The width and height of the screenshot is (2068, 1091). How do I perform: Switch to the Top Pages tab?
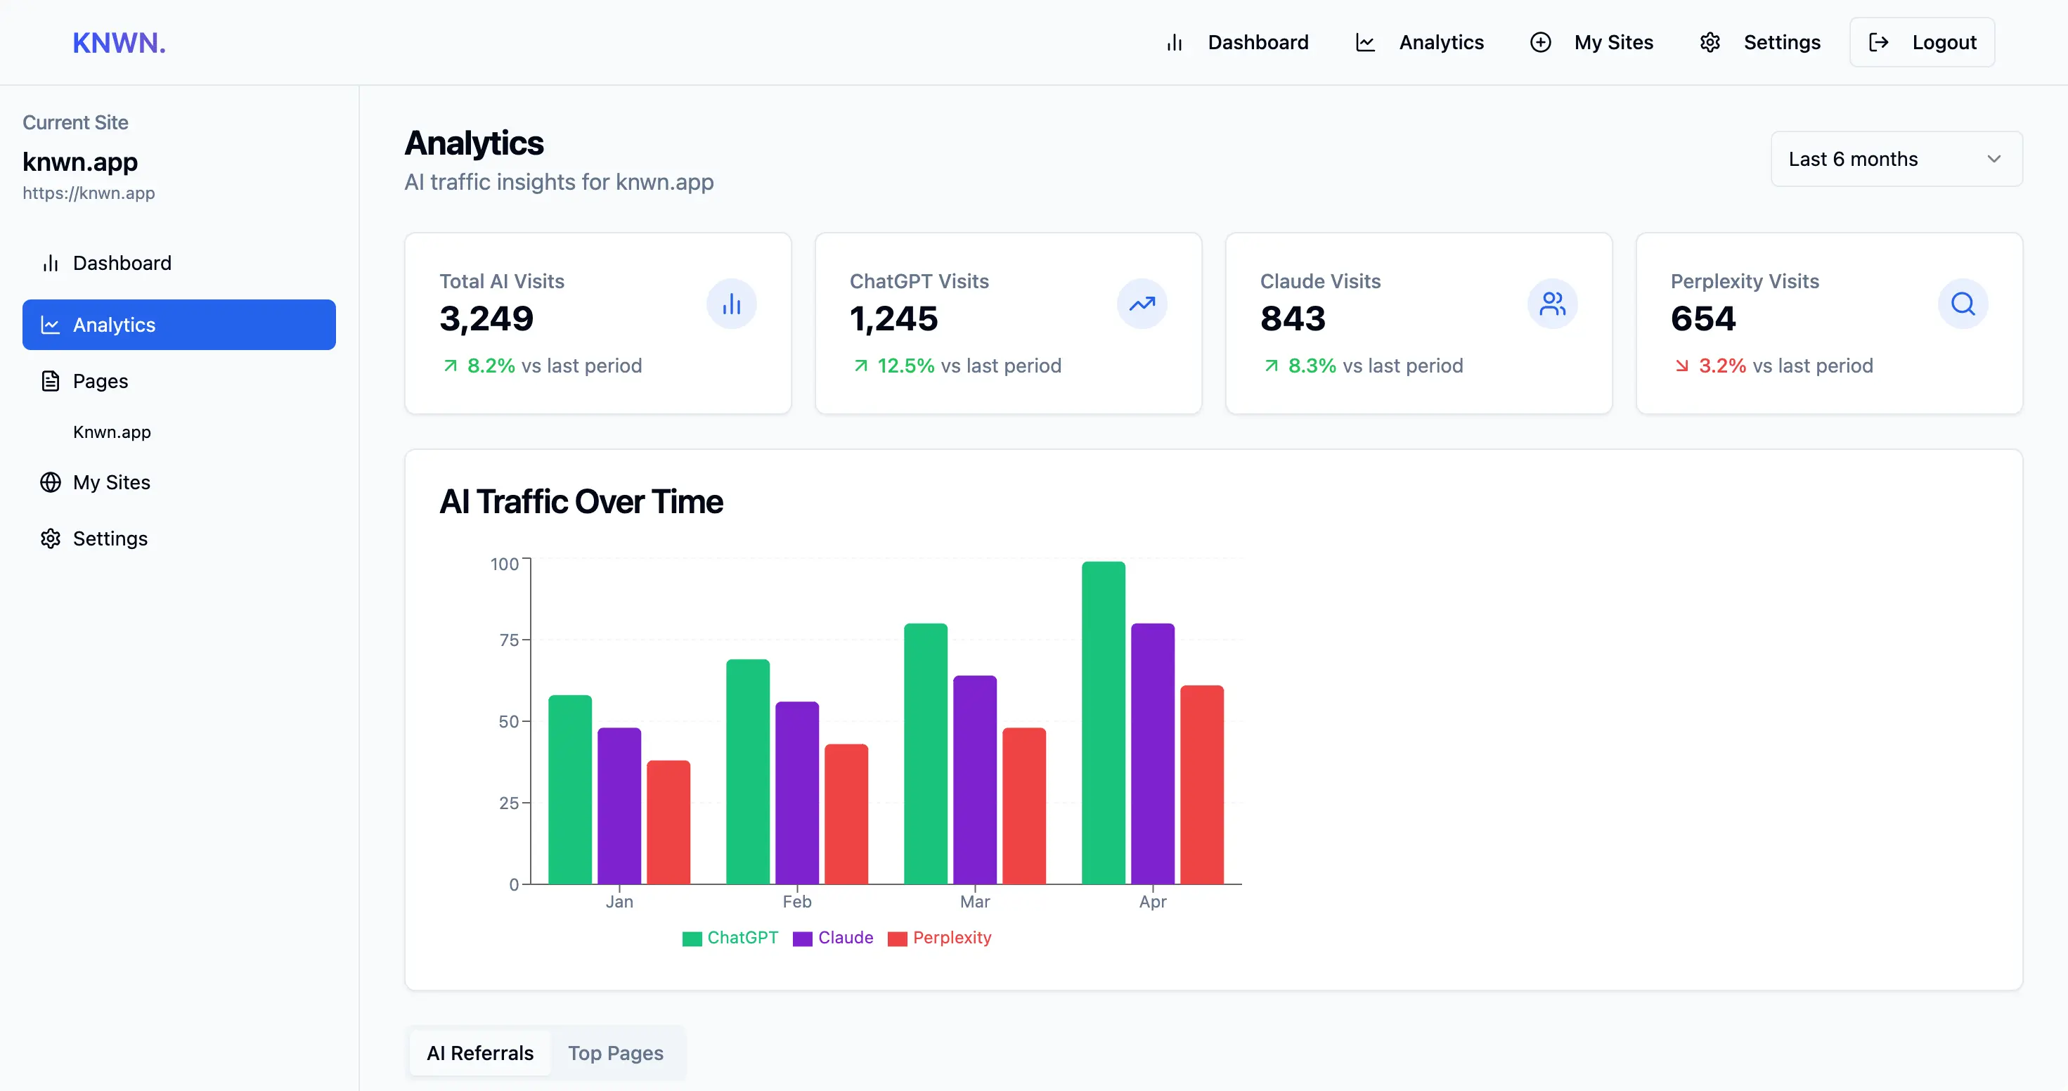[x=615, y=1052]
